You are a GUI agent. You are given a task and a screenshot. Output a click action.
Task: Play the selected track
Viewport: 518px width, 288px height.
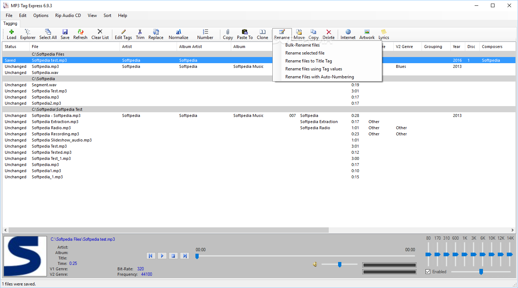pyautogui.click(x=162, y=256)
